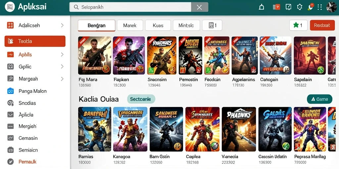Click the Peprasa Manllag title text
Image resolution: width=339 pixels, height=169 pixels.
310,157
